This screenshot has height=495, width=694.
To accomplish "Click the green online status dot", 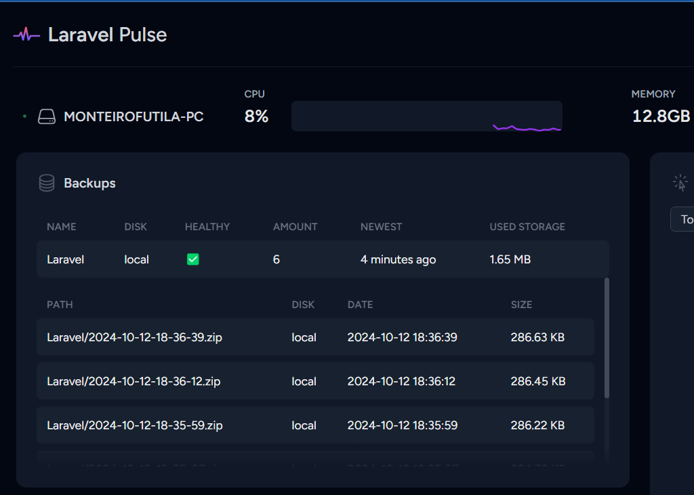I will (x=25, y=116).
